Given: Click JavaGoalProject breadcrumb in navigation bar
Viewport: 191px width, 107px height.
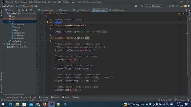Looking at the screenshot, I should tap(8, 6).
